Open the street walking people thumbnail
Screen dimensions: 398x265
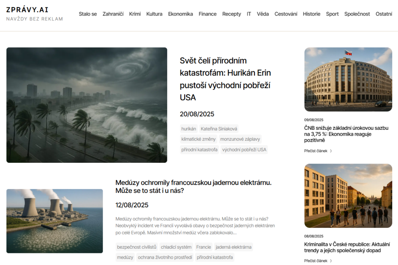point(348,196)
